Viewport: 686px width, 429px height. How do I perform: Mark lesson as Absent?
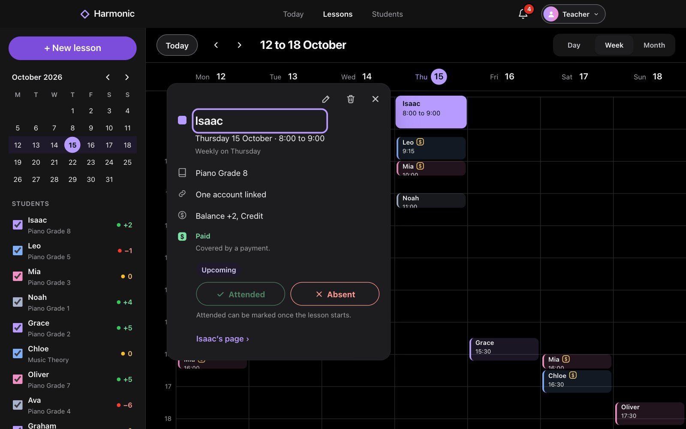pyautogui.click(x=335, y=294)
